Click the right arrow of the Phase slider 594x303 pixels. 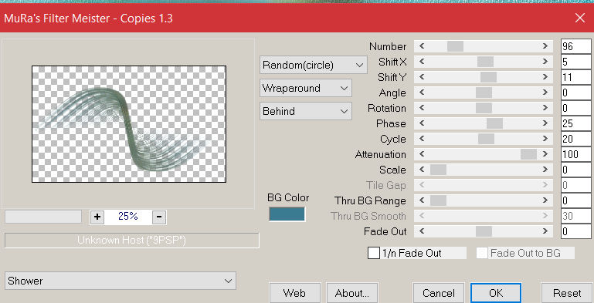pyautogui.click(x=545, y=123)
